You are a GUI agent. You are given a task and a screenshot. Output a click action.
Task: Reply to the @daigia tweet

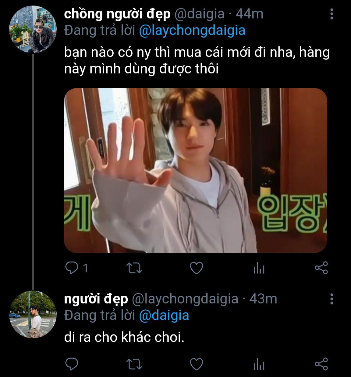[72, 268]
